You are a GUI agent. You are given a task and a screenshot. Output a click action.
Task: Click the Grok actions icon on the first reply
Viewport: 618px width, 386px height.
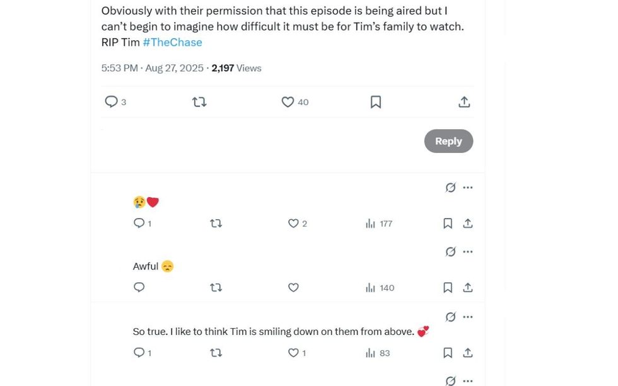pos(450,187)
